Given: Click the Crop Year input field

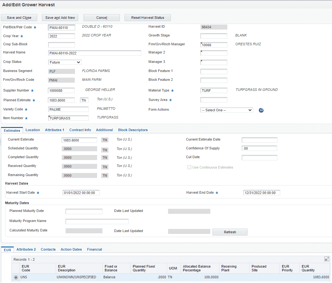Looking at the screenshot, I should click(61, 36).
